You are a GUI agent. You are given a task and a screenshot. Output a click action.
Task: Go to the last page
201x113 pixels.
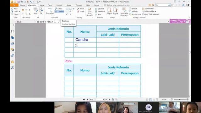pos(109,100)
